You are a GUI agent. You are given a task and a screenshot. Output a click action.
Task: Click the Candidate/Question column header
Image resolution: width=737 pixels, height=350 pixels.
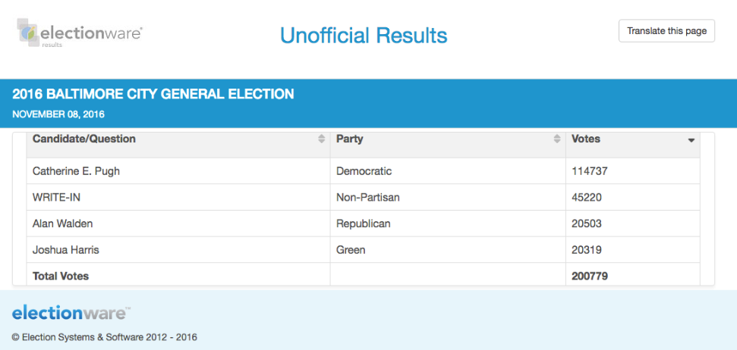84,139
